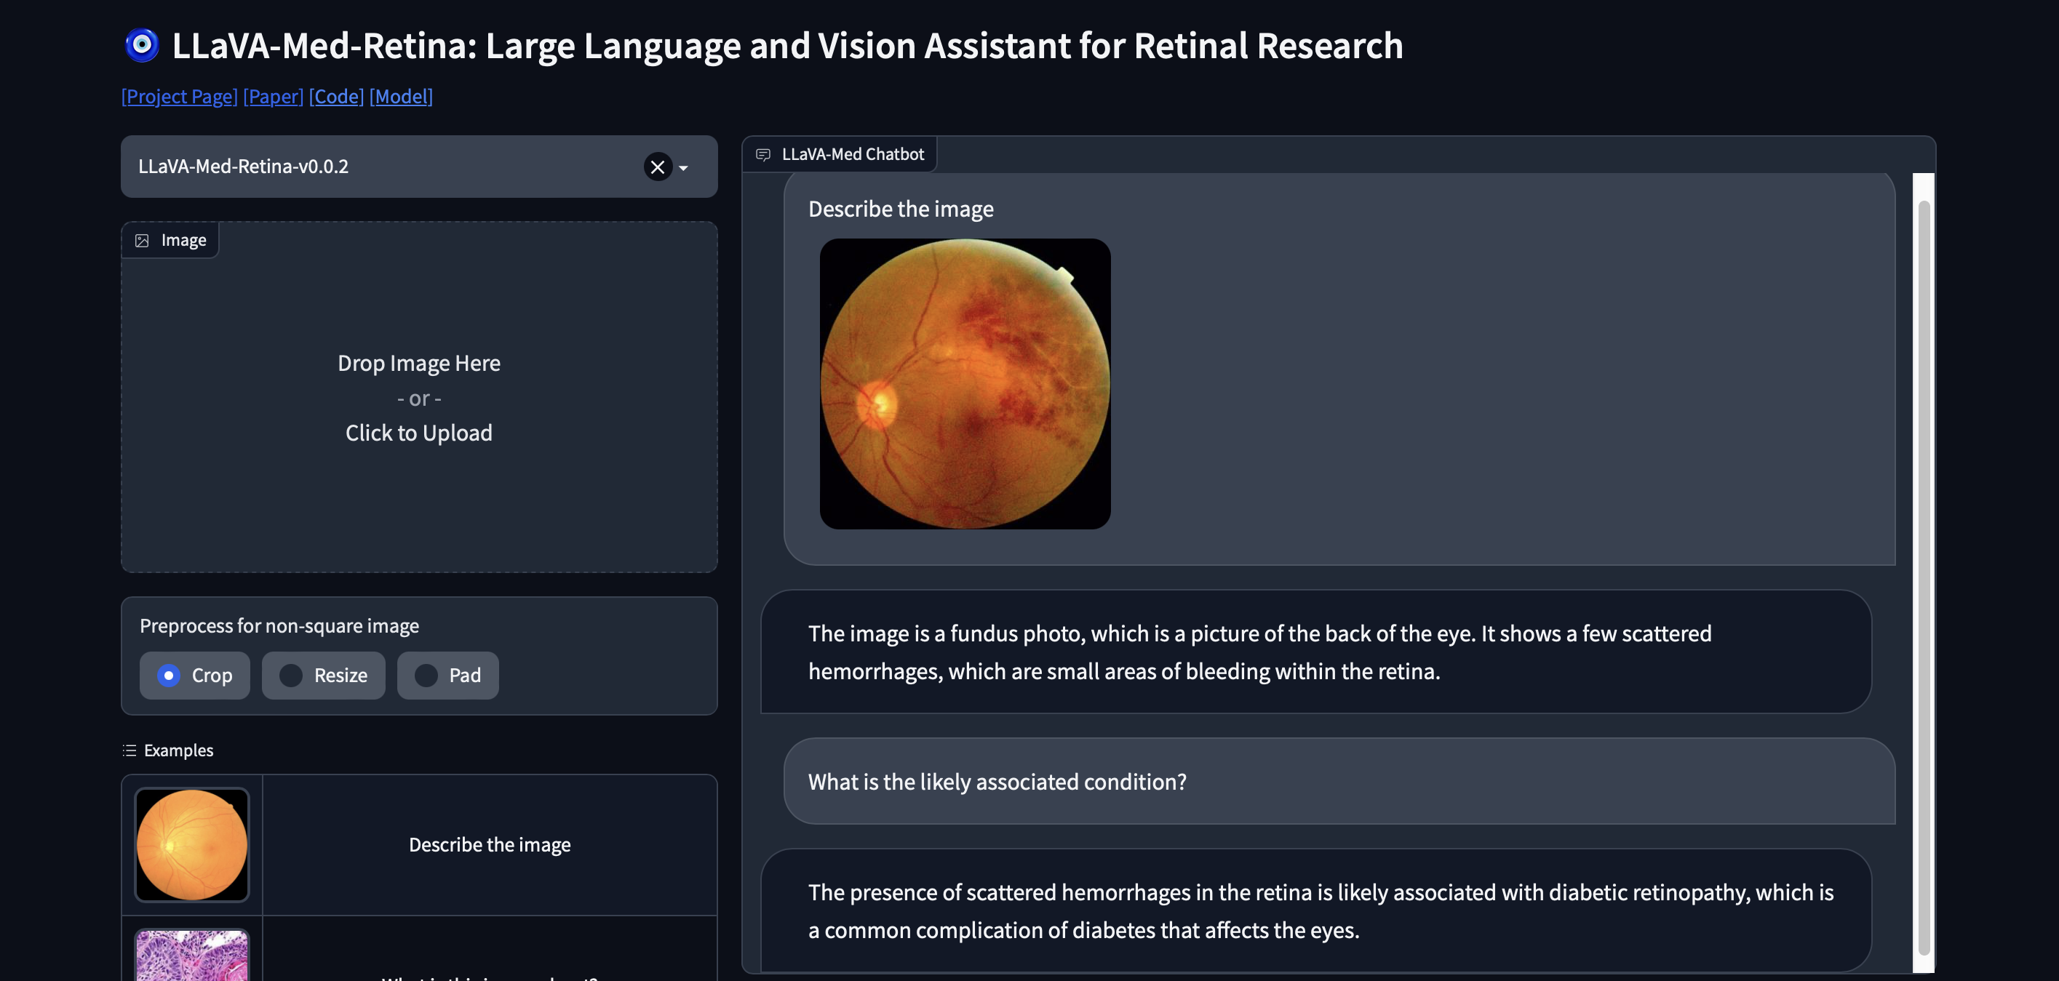Switch to the Image tab

(170, 239)
